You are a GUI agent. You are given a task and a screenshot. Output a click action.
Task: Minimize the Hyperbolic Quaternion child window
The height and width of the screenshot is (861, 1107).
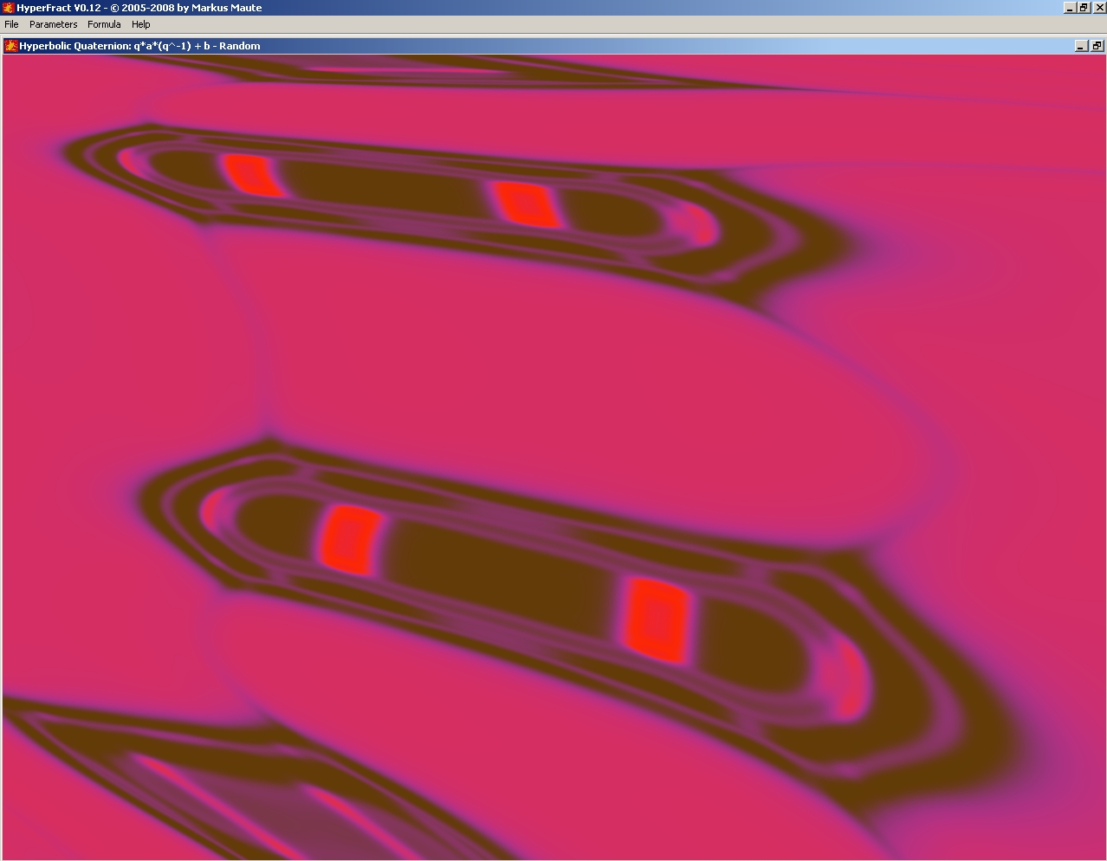coord(1081,46)
